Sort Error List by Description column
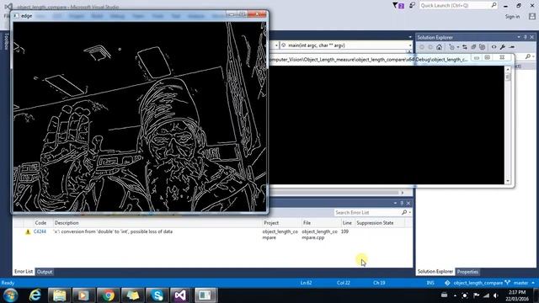539x303 pixels. (x=67, y=223)
